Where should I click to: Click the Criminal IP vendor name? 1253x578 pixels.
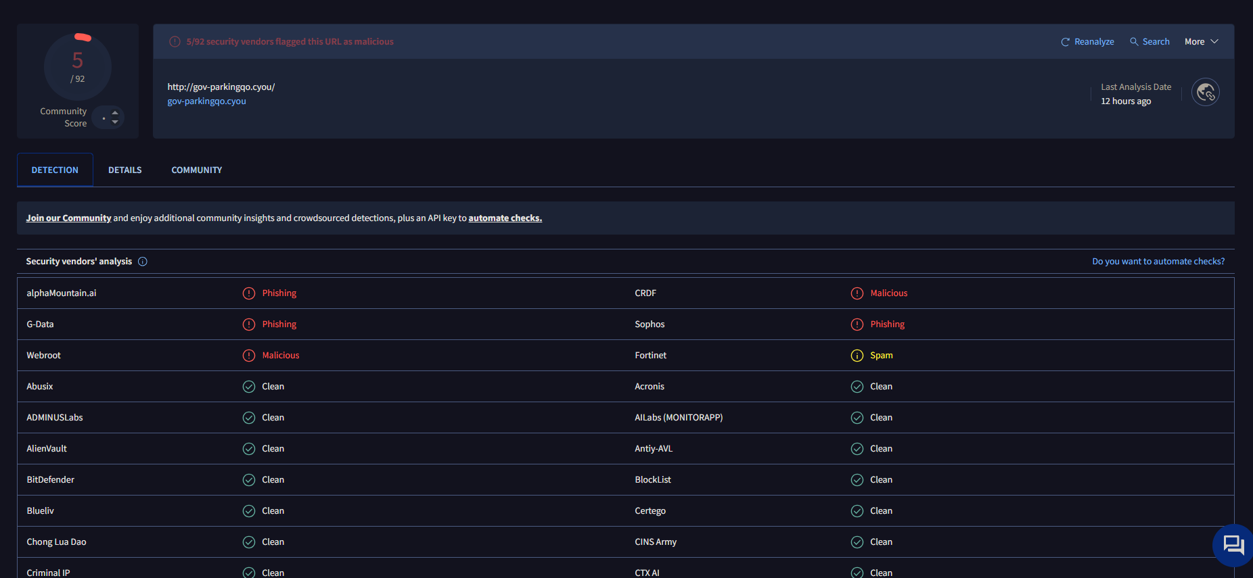(x=48, y=573)
